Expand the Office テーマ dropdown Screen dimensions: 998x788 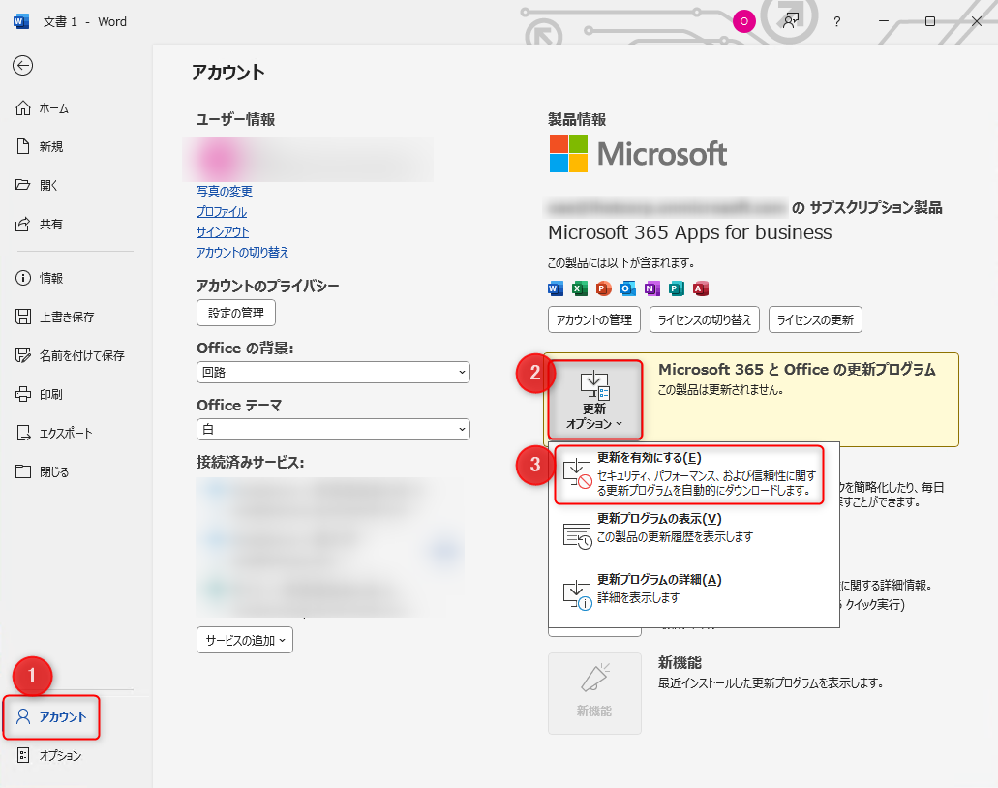(332, 429)
